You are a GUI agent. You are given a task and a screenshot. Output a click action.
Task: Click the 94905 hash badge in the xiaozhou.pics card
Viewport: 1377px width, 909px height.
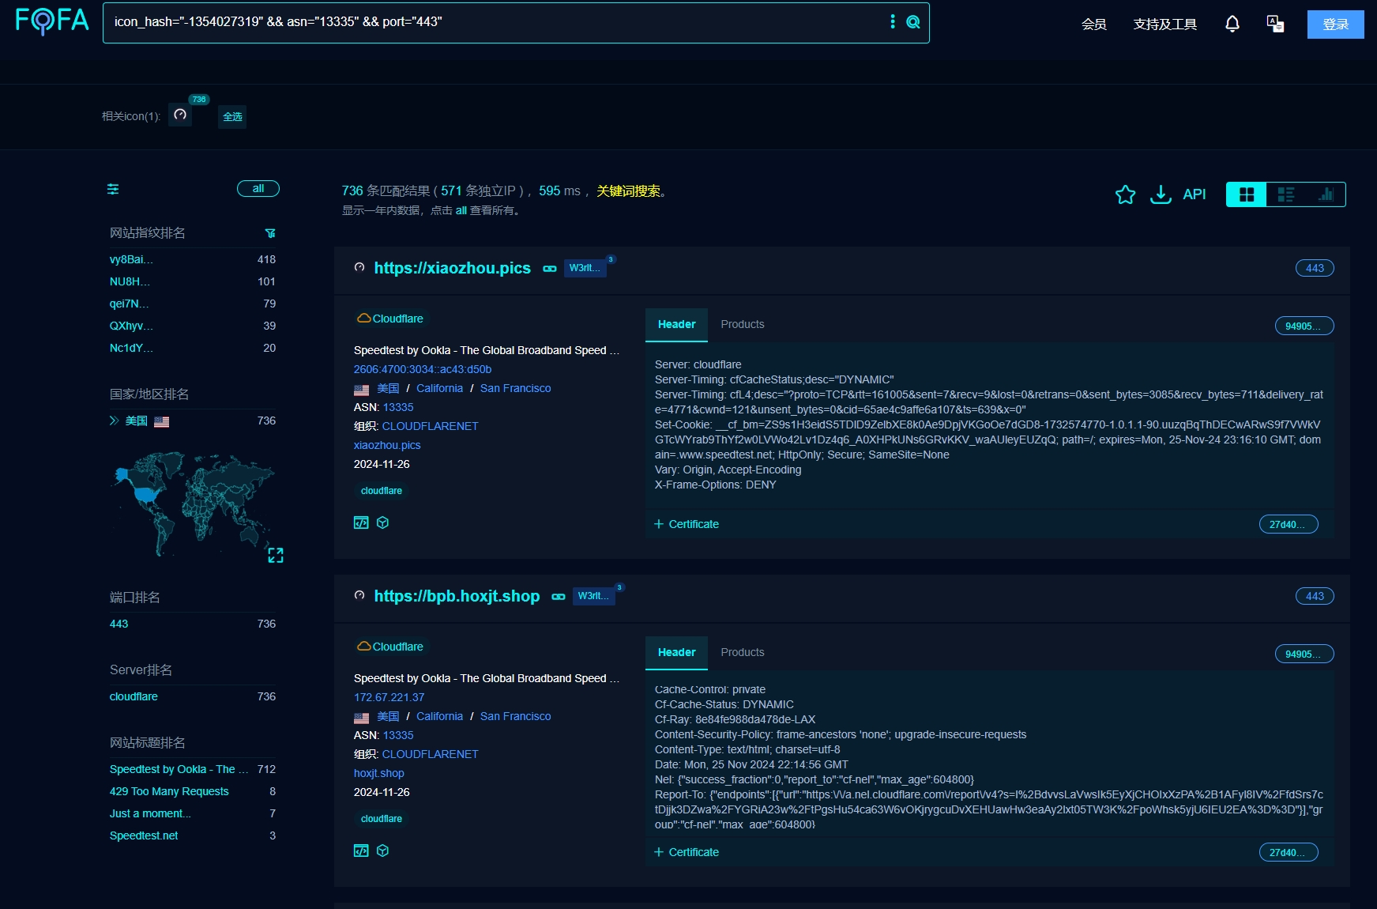(1304, 326)
